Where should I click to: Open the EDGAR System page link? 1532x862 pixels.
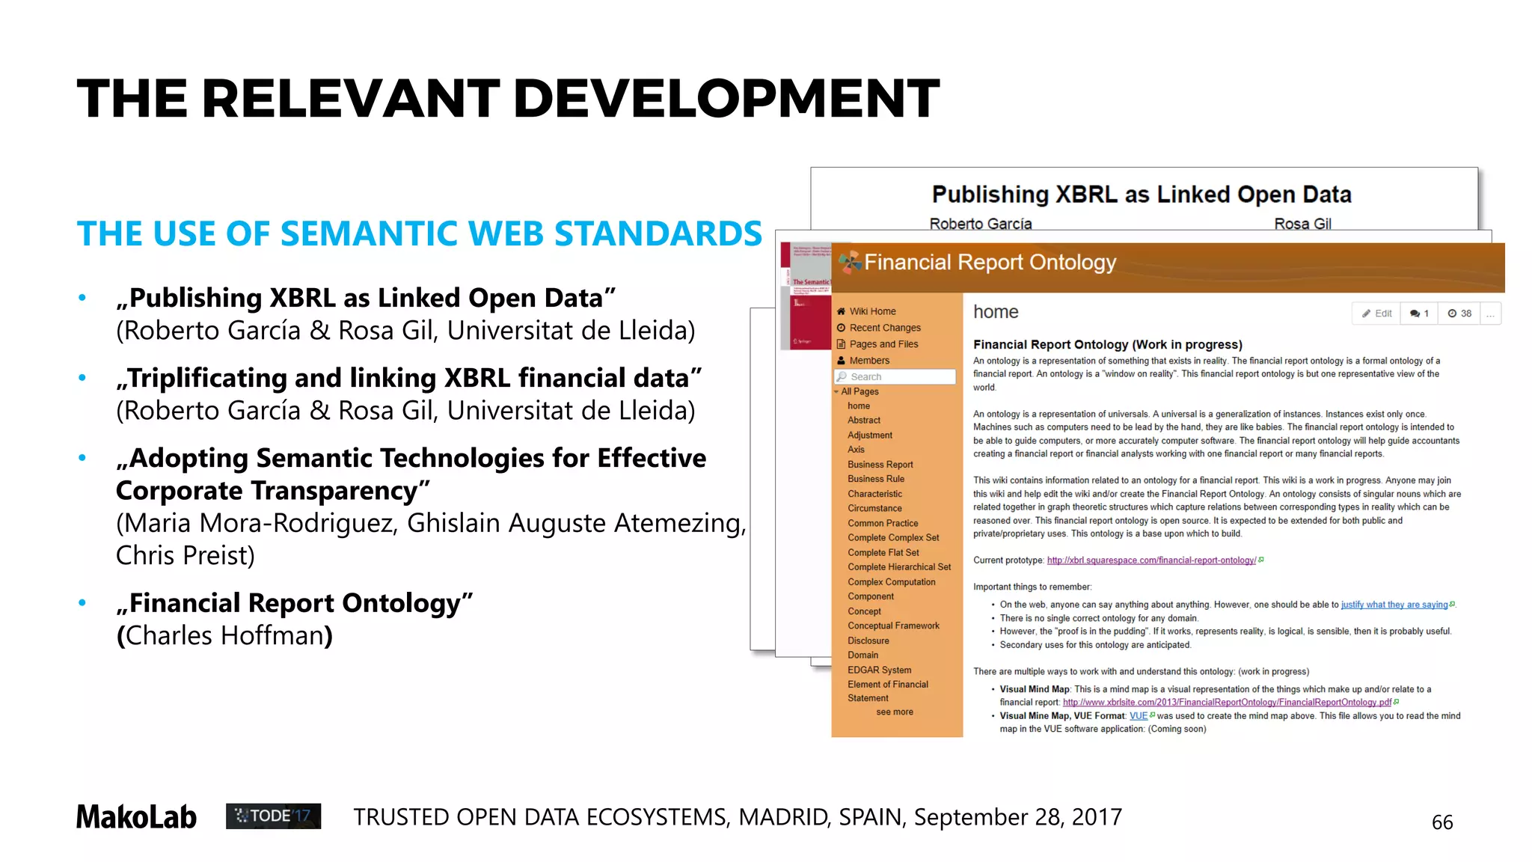coord(879,670)
